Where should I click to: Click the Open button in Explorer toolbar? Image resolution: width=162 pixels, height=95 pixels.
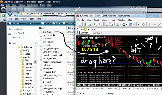pyautogui.click(x=46, y=23)
